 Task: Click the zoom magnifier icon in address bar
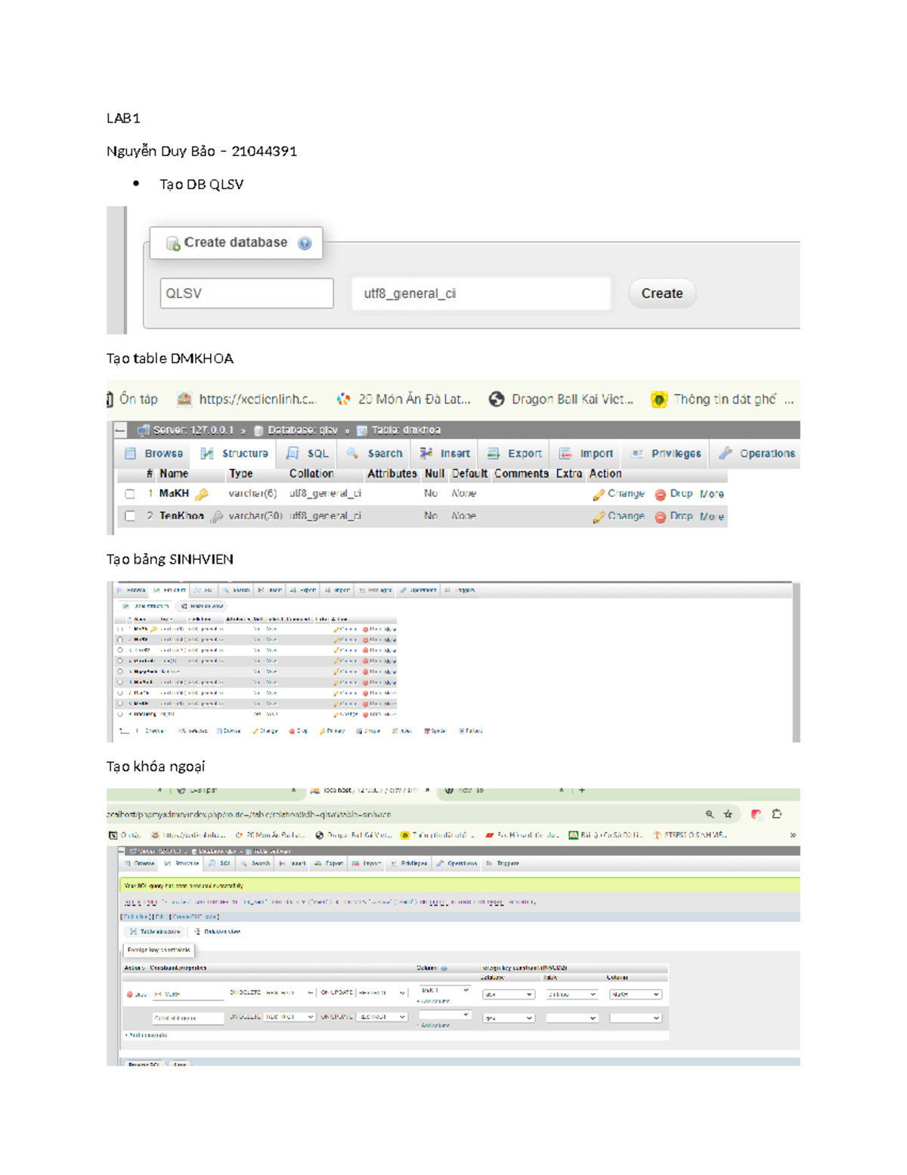pos(709,814)
